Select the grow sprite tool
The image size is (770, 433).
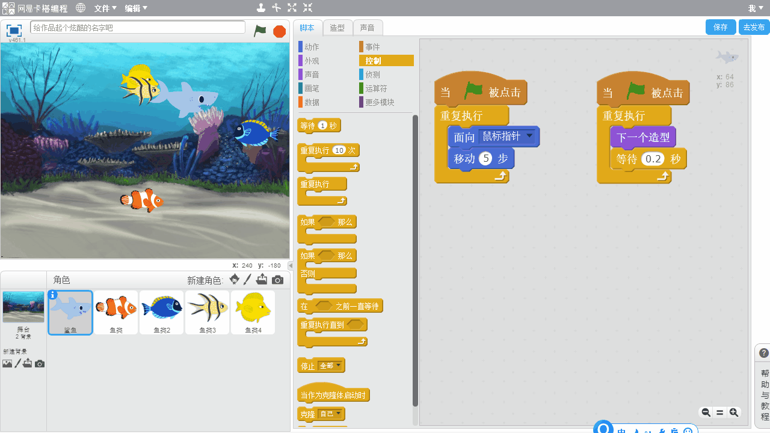point(292,8)
